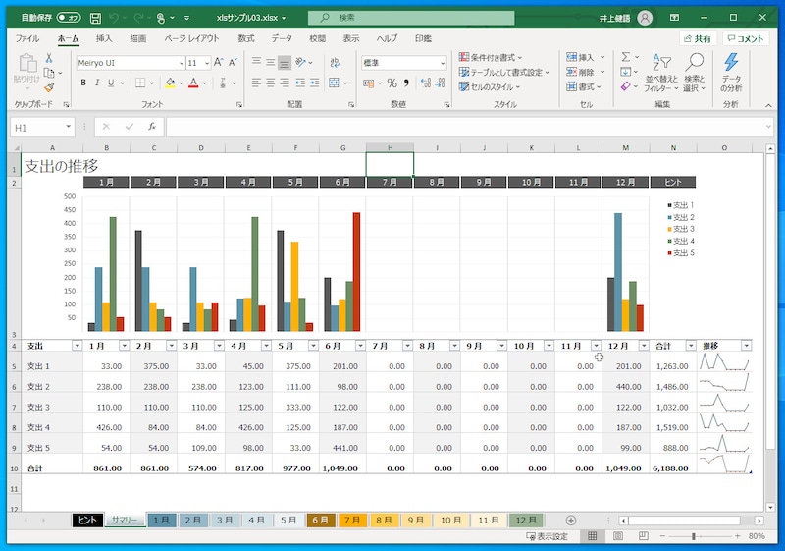Add a new sheet with the plus icon
The width and height of the screenshot is (785, 551).
coord(571,520)
